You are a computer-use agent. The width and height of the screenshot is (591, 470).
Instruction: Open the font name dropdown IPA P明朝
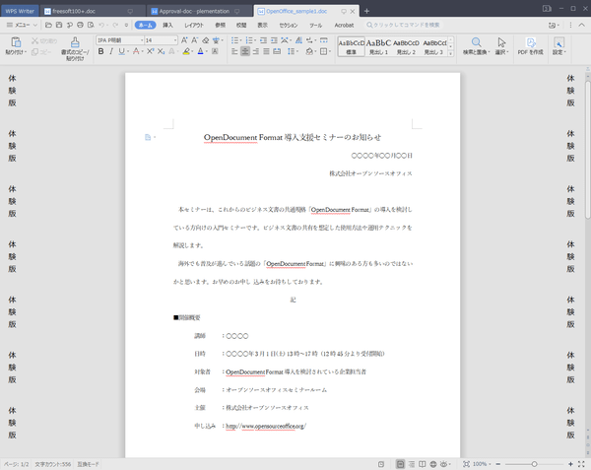117,39
